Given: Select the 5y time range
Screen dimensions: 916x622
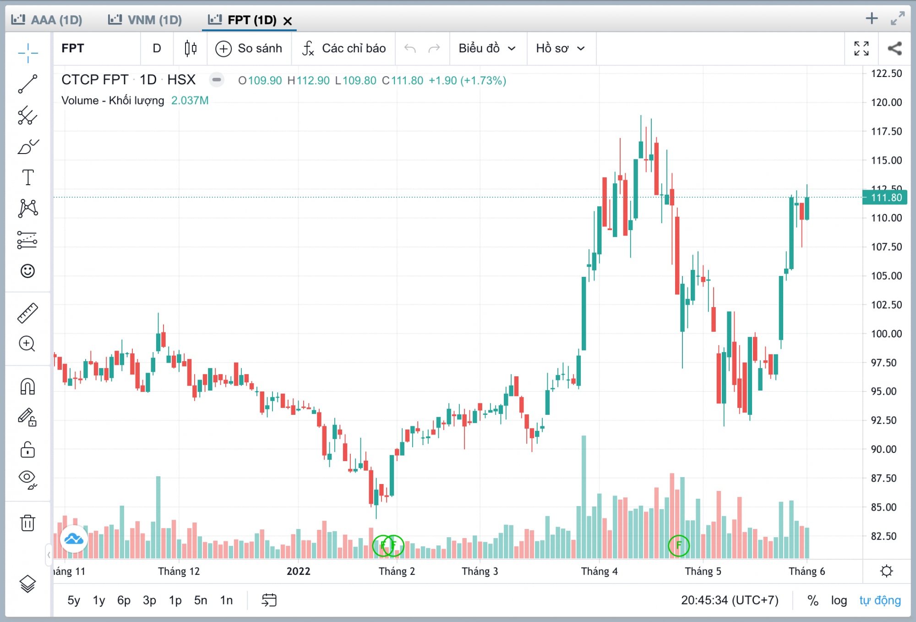Looking at the screenshot, I should point(74,600).
